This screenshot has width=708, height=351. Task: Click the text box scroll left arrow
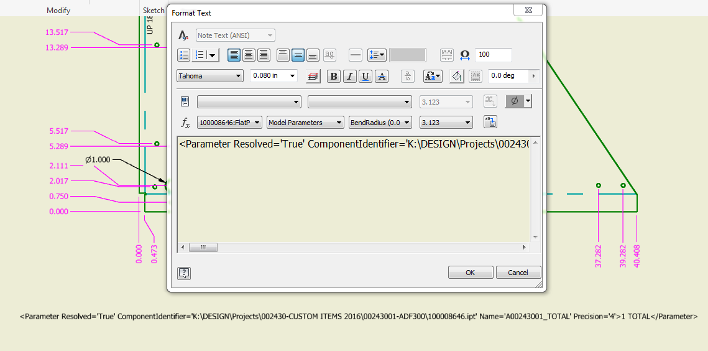coord(182,248)
